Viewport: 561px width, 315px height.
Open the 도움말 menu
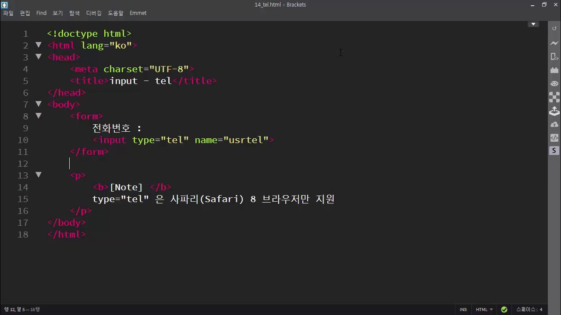point(116,13)
